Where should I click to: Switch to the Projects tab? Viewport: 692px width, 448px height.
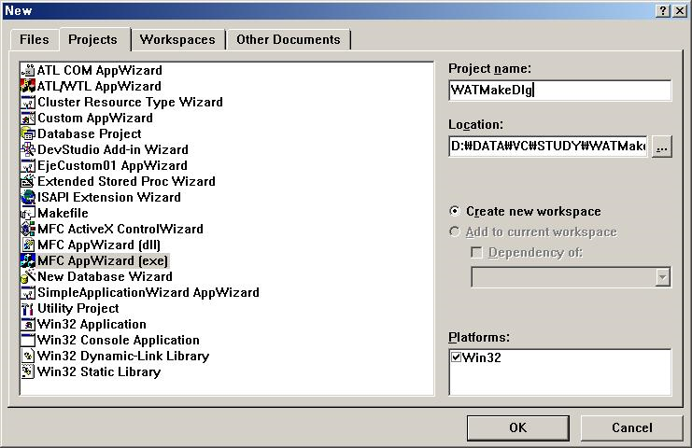(93, 40)
